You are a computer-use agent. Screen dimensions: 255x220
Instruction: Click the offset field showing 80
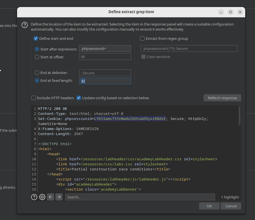point(105,57)
